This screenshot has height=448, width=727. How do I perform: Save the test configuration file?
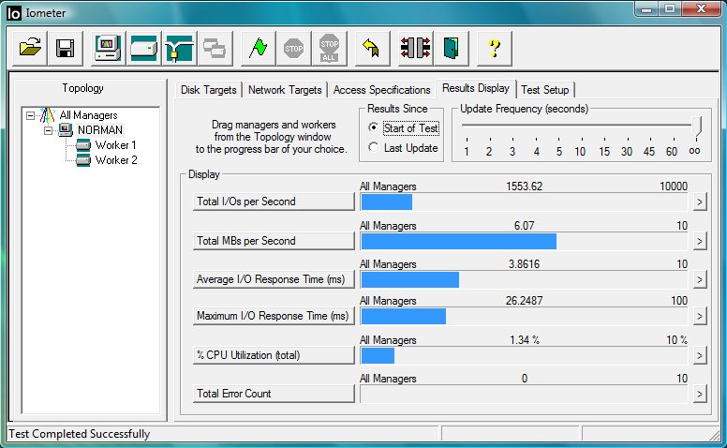(x=66, y=48)
